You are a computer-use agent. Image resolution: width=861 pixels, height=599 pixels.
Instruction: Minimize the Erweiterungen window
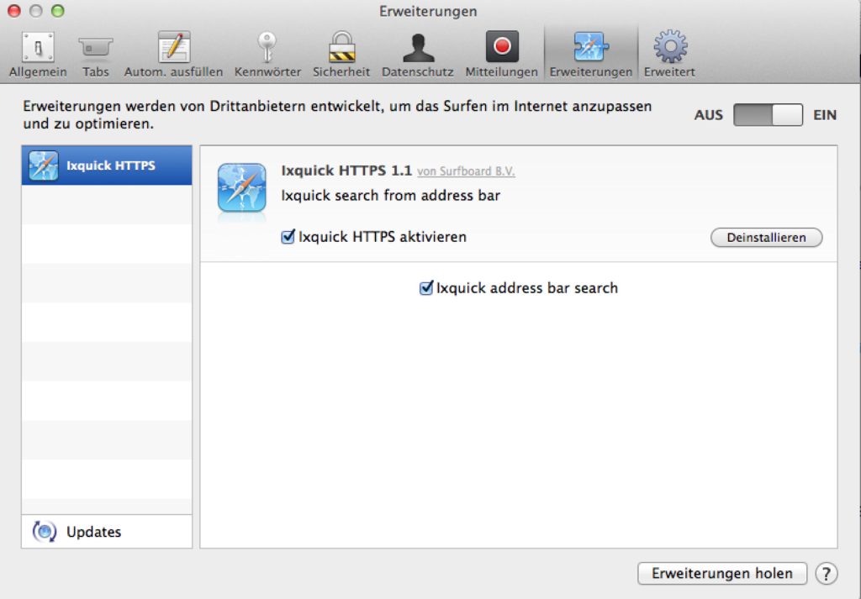tap(35, 11)
